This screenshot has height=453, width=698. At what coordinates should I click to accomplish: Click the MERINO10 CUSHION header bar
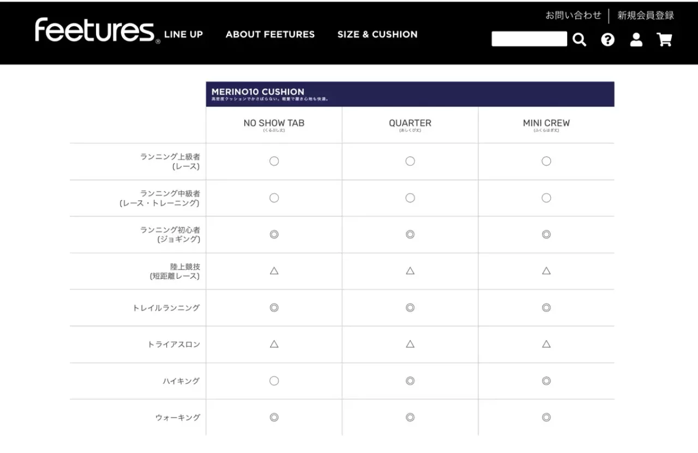[x=410, y=94]
